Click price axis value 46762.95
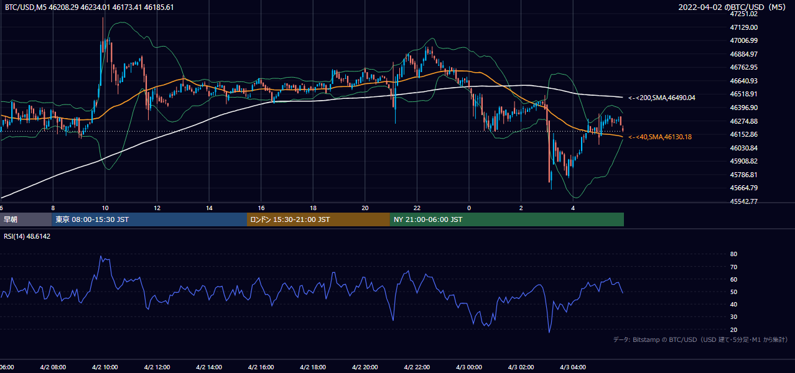The height and width of the screenshot is (373, 795). pos(743,67)
